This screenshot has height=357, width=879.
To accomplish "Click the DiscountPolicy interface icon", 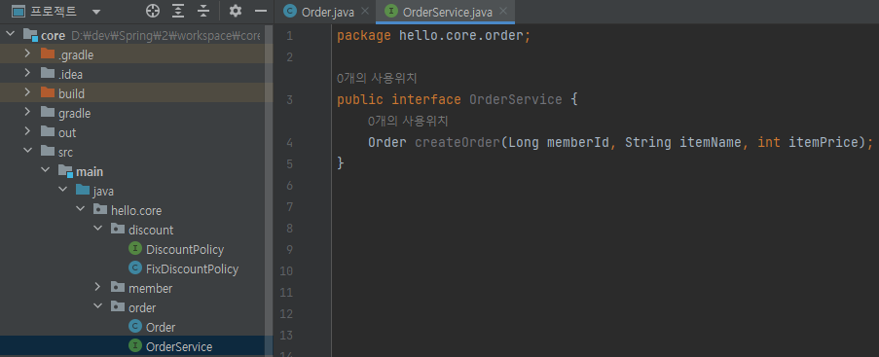I will (135, 248).
